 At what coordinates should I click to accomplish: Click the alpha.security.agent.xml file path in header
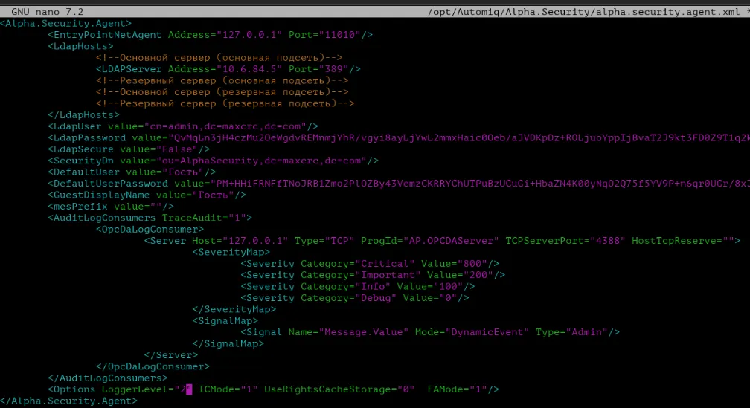pyautogui.click(x=583, y=12)
